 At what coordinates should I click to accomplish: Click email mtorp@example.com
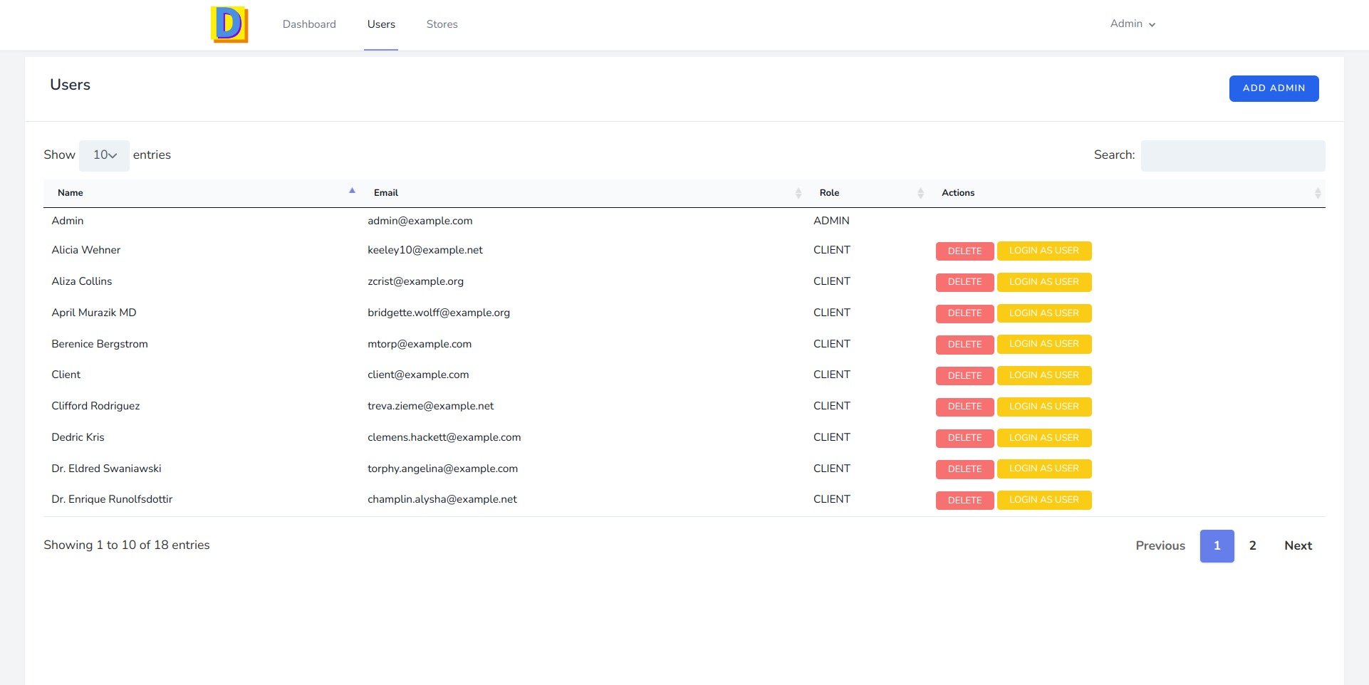(419, 344)
